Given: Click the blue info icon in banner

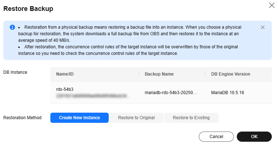Looking at the screenshot, I should coord(12,27).
